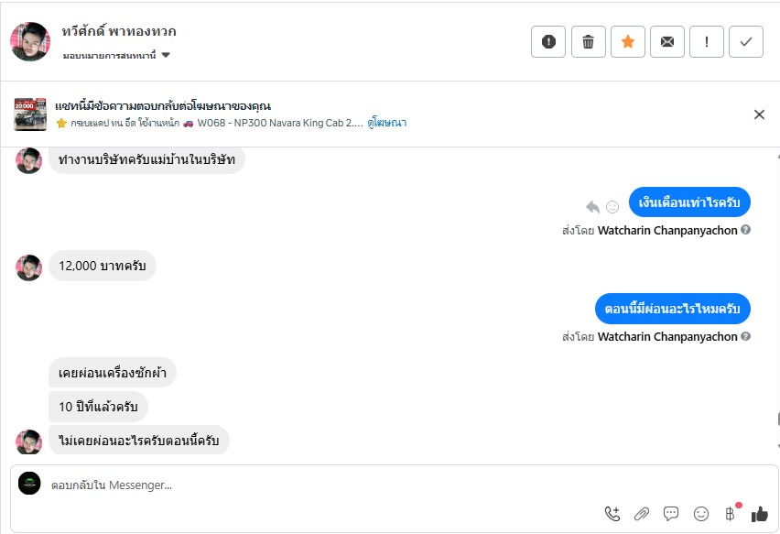Attach a file with the paperclip icon
Screen dimensions: 780x534
[642, 514]
